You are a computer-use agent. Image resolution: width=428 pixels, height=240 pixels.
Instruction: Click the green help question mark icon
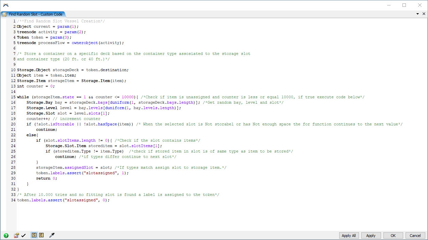point(6,235)
